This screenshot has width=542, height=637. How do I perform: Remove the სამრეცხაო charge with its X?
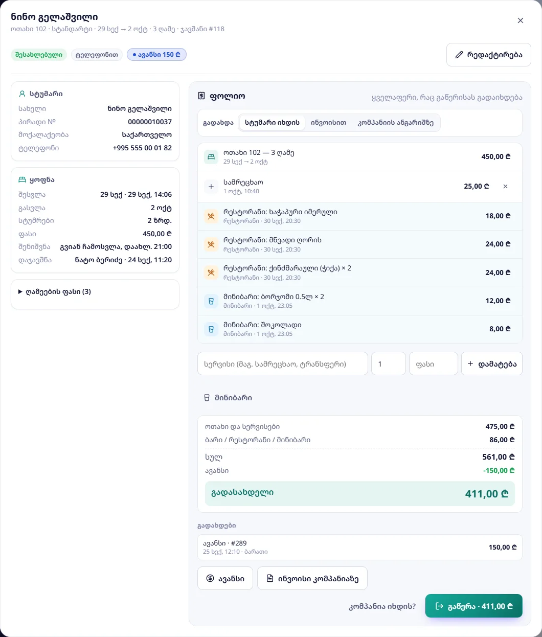pyautogui.click(x=505, y=187)
